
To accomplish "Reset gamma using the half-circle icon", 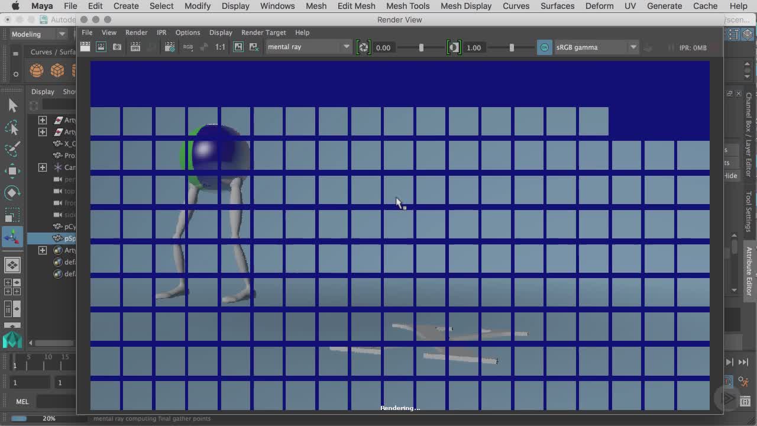I will pos(454,47).
